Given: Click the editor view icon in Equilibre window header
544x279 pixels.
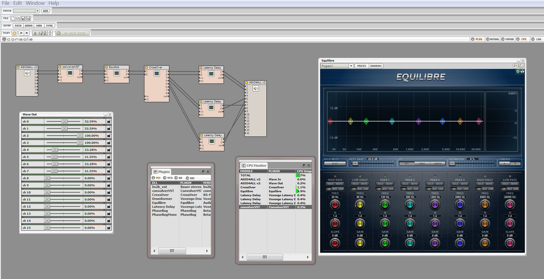Looking at the screenshot, I should [x=521, y=66].
